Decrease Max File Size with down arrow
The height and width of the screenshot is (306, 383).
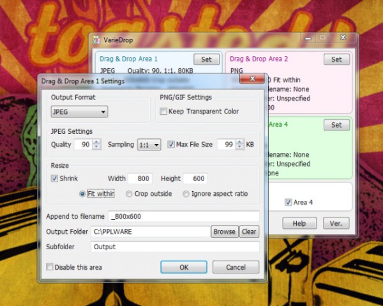(x=240, y=147)
